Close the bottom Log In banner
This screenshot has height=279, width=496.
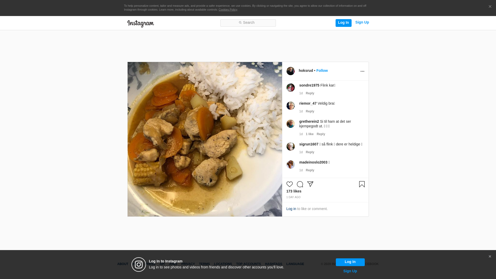[490, 257]
